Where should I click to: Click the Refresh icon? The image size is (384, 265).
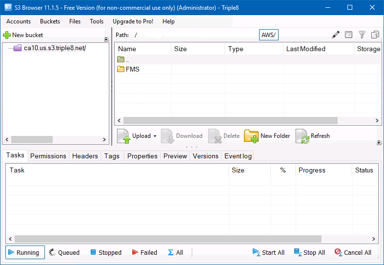(x=303, y=136)
